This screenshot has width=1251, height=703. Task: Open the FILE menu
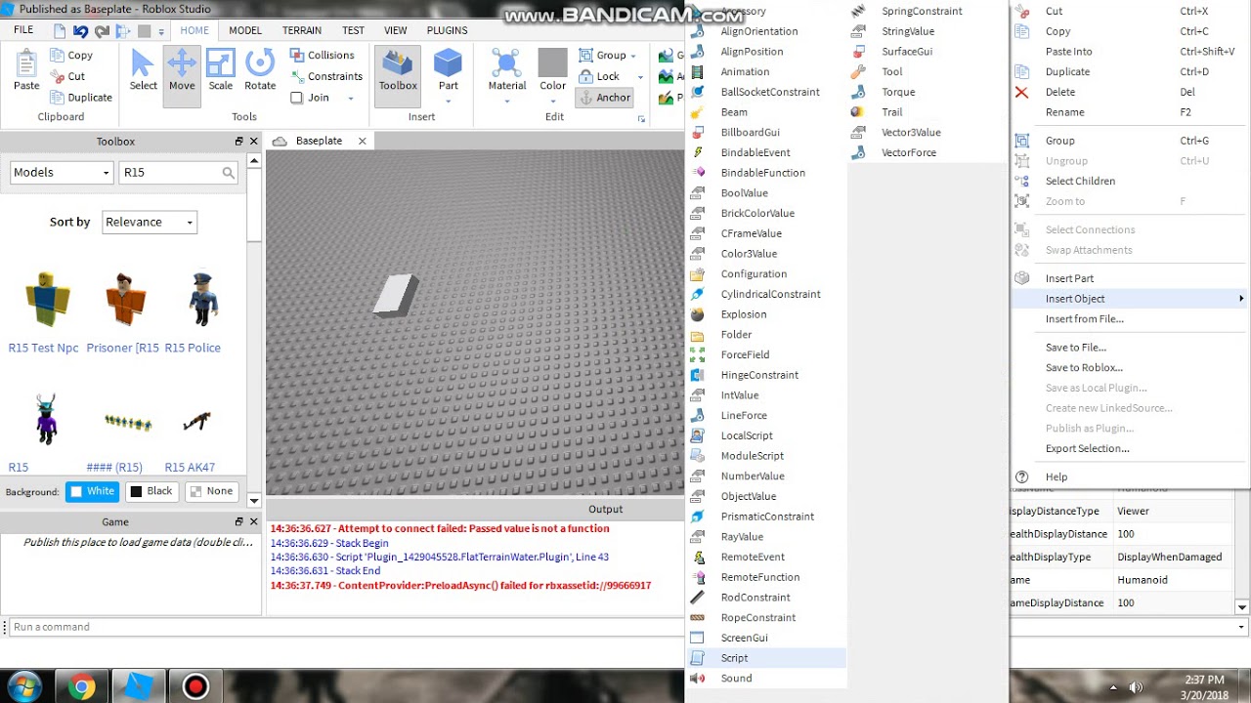[x=23, y=30]
